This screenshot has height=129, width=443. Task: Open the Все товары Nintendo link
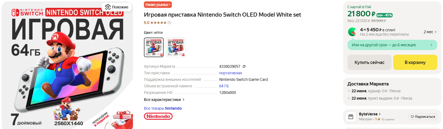coord(163,108)
